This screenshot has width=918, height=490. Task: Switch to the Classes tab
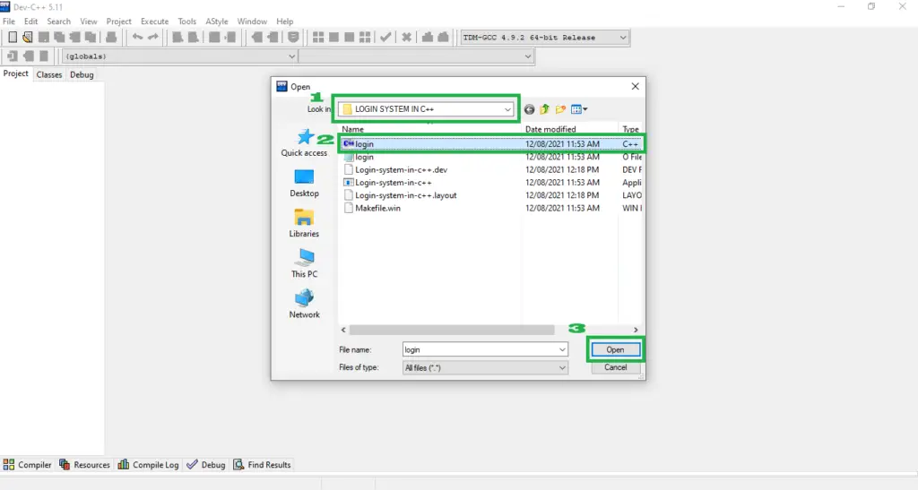pos(49,74)
